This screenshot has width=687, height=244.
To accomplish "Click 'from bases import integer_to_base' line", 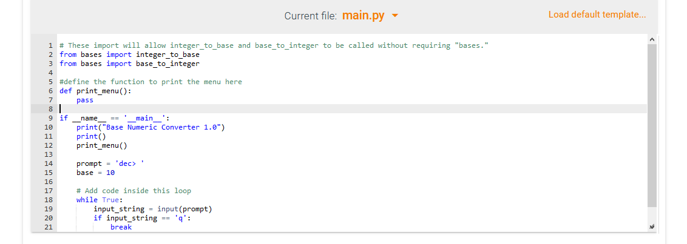I will pyautogui.click(x=129, y=54).
